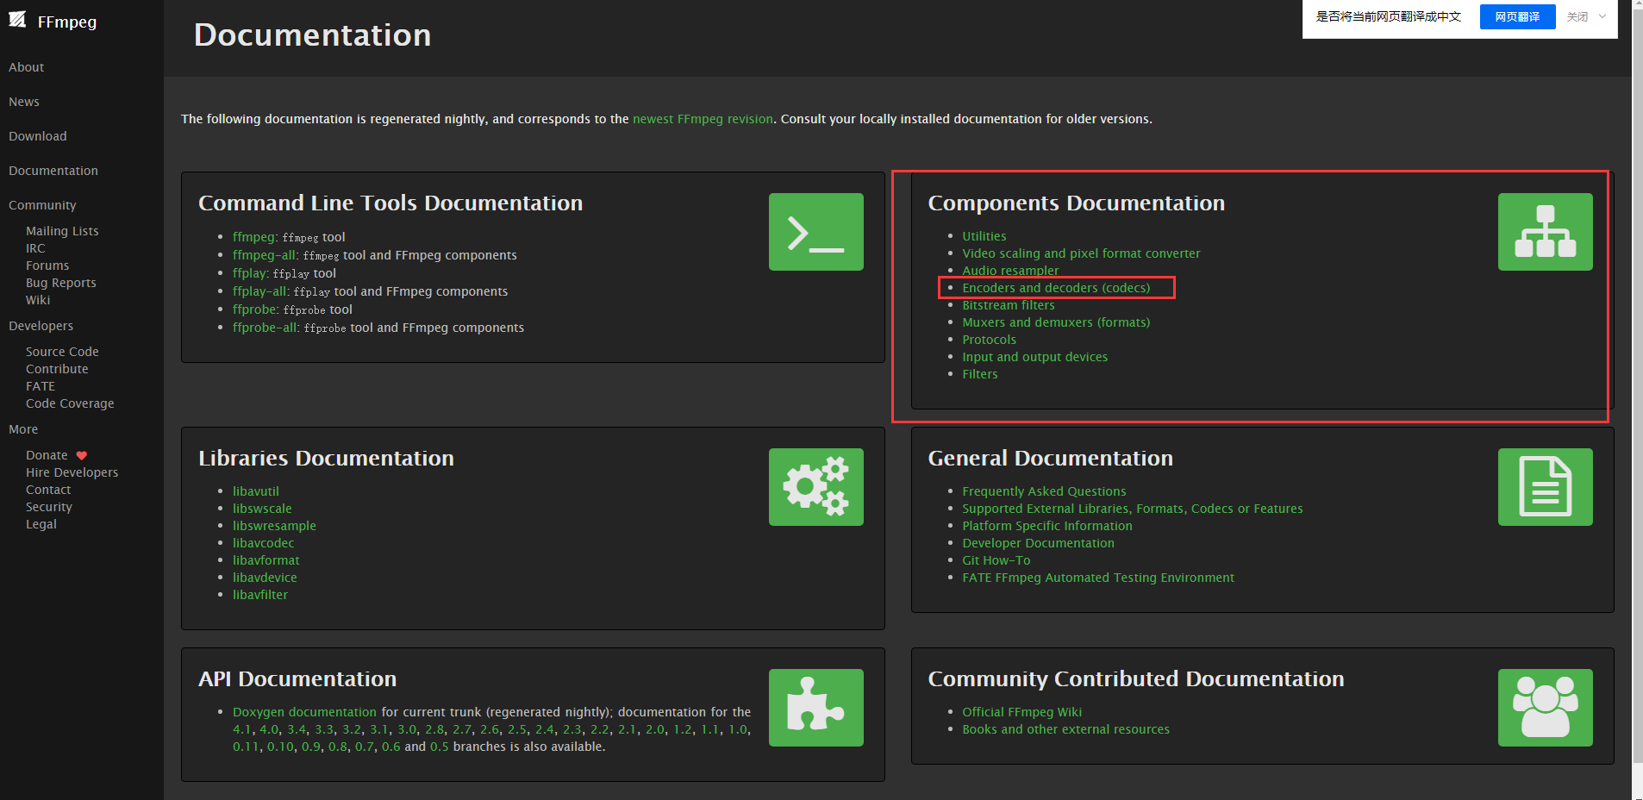This screenshot has width=1643, height=800.
Task: Open the Contribute sidebar link
Action: point(57,369)
